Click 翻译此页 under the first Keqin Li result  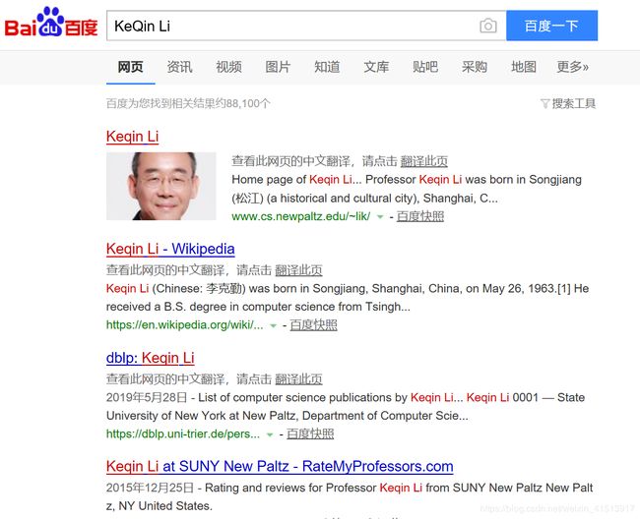pyautogui.click(x=424, y=161)
